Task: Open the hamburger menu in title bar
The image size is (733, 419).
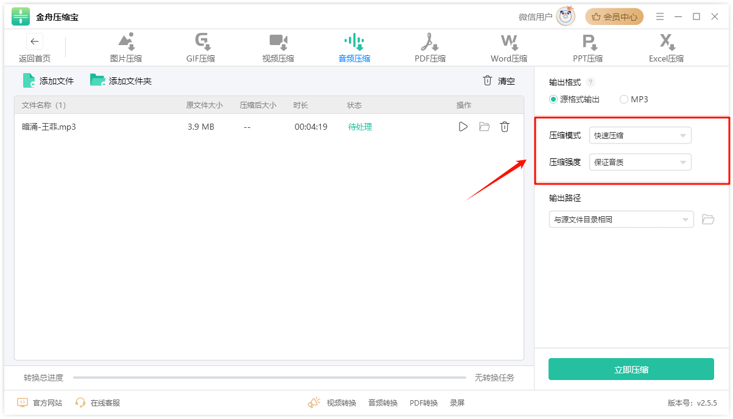Action: (x=660, y=16)
